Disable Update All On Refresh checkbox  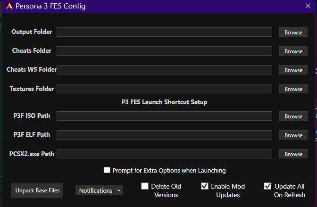pyautogui.click(x=267, y=186)
